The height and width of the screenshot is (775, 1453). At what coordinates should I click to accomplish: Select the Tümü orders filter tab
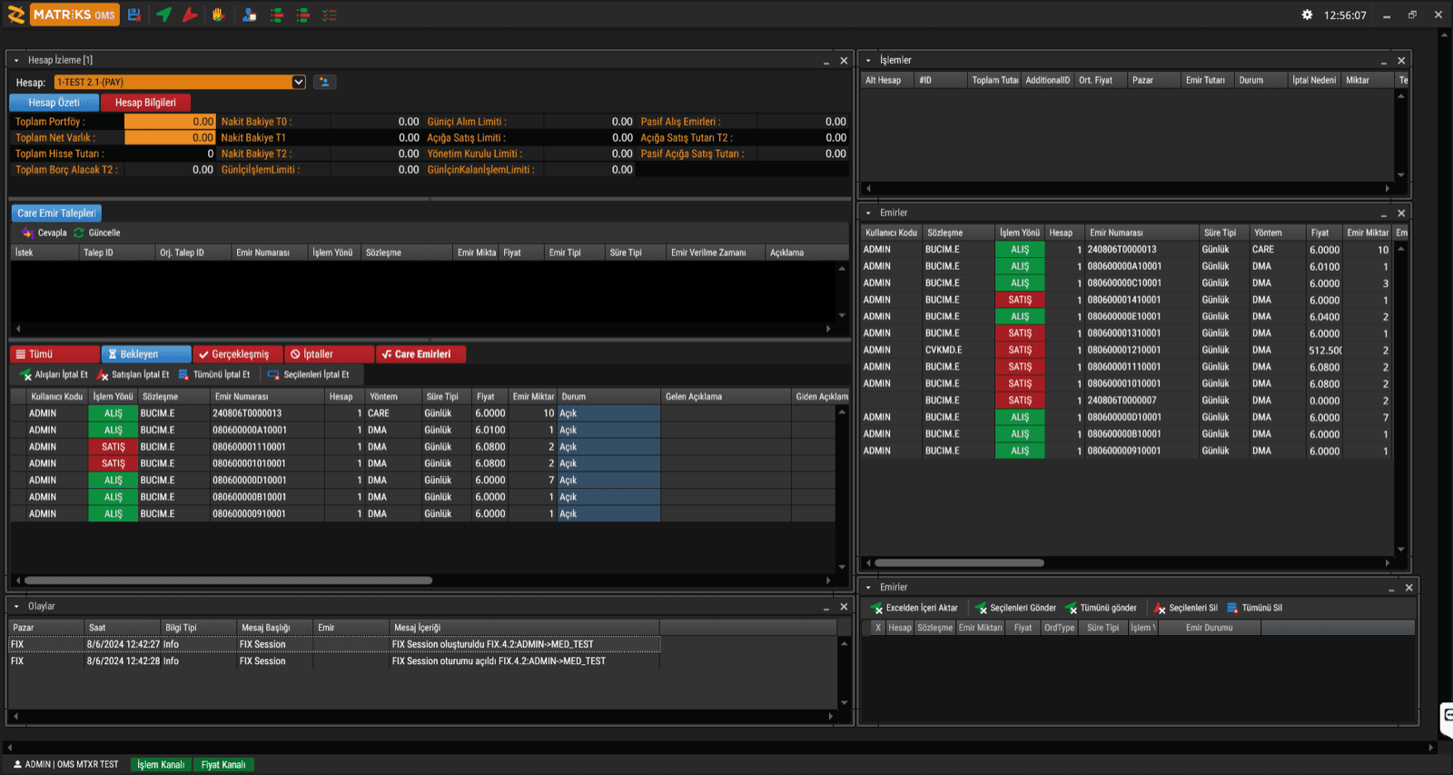pos(54,354)
